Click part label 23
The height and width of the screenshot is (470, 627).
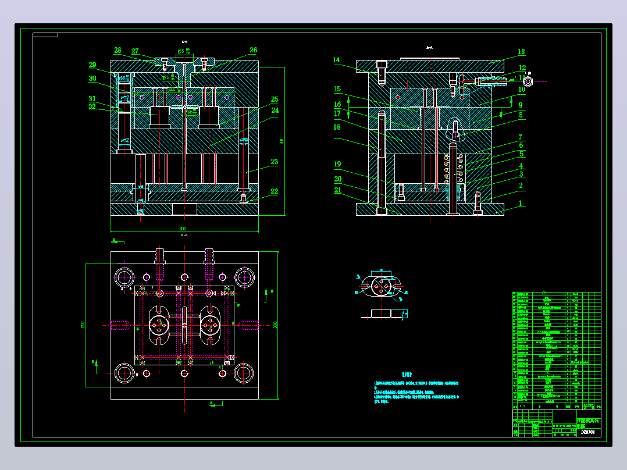click(275, 162)
